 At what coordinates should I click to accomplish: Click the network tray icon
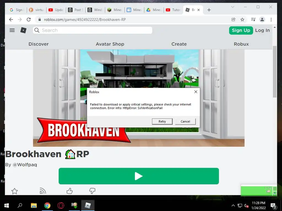[240, 206]
